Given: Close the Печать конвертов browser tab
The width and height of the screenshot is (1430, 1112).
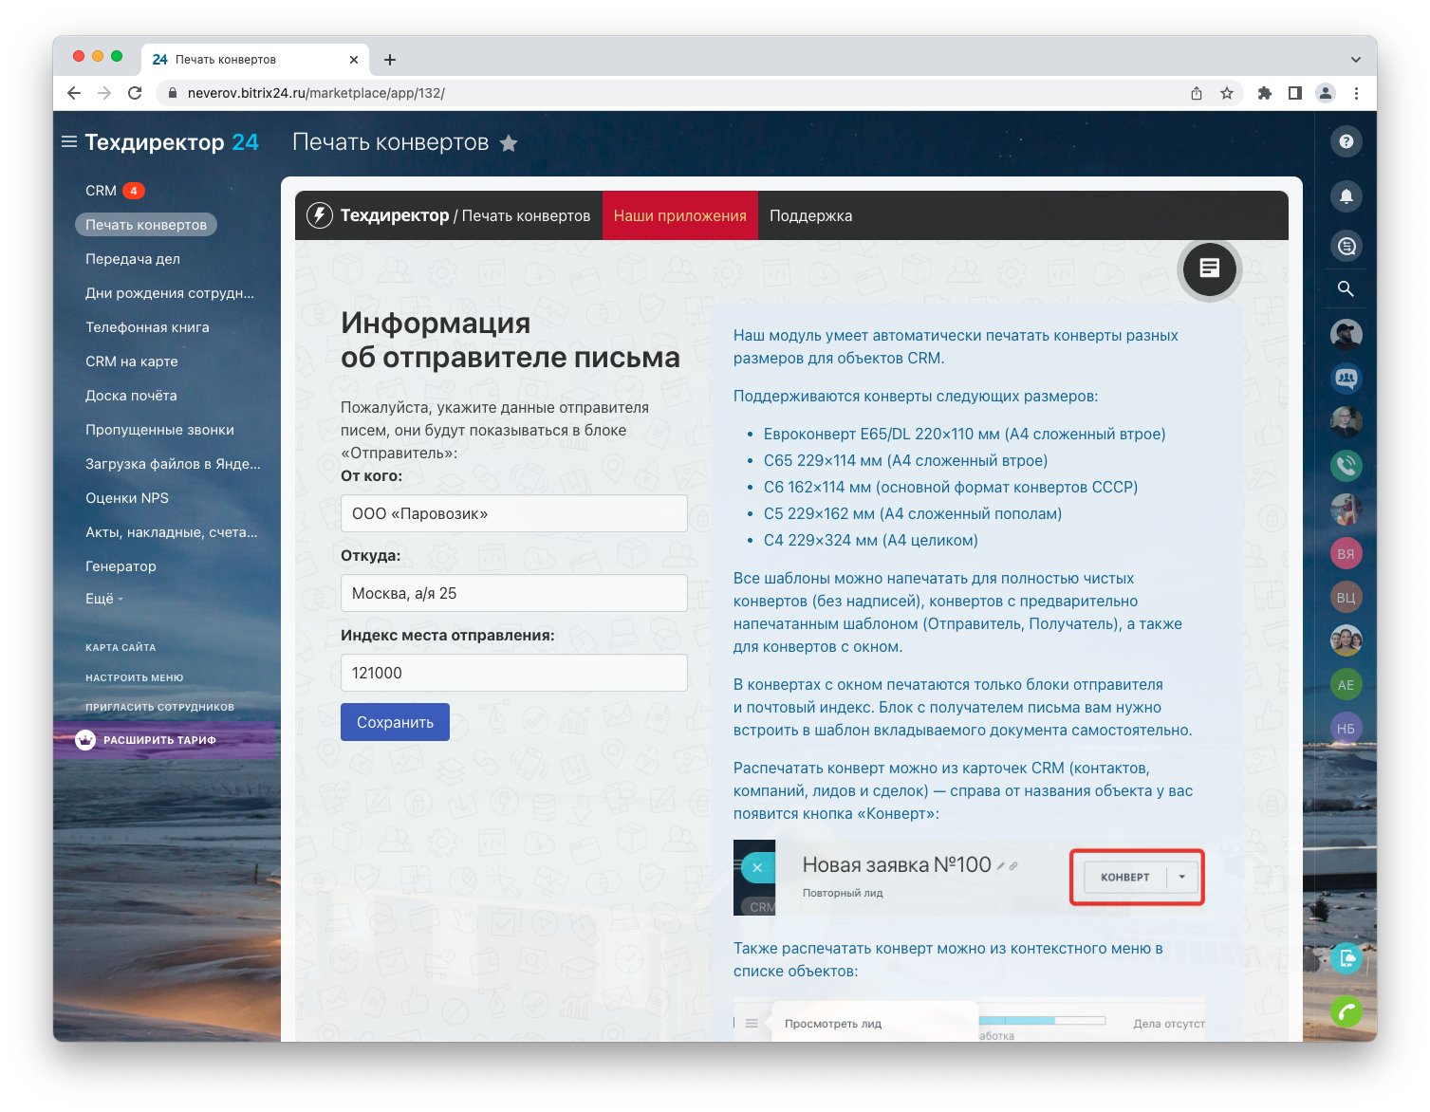Looking at the screenshot, I should tap(354, 60).
